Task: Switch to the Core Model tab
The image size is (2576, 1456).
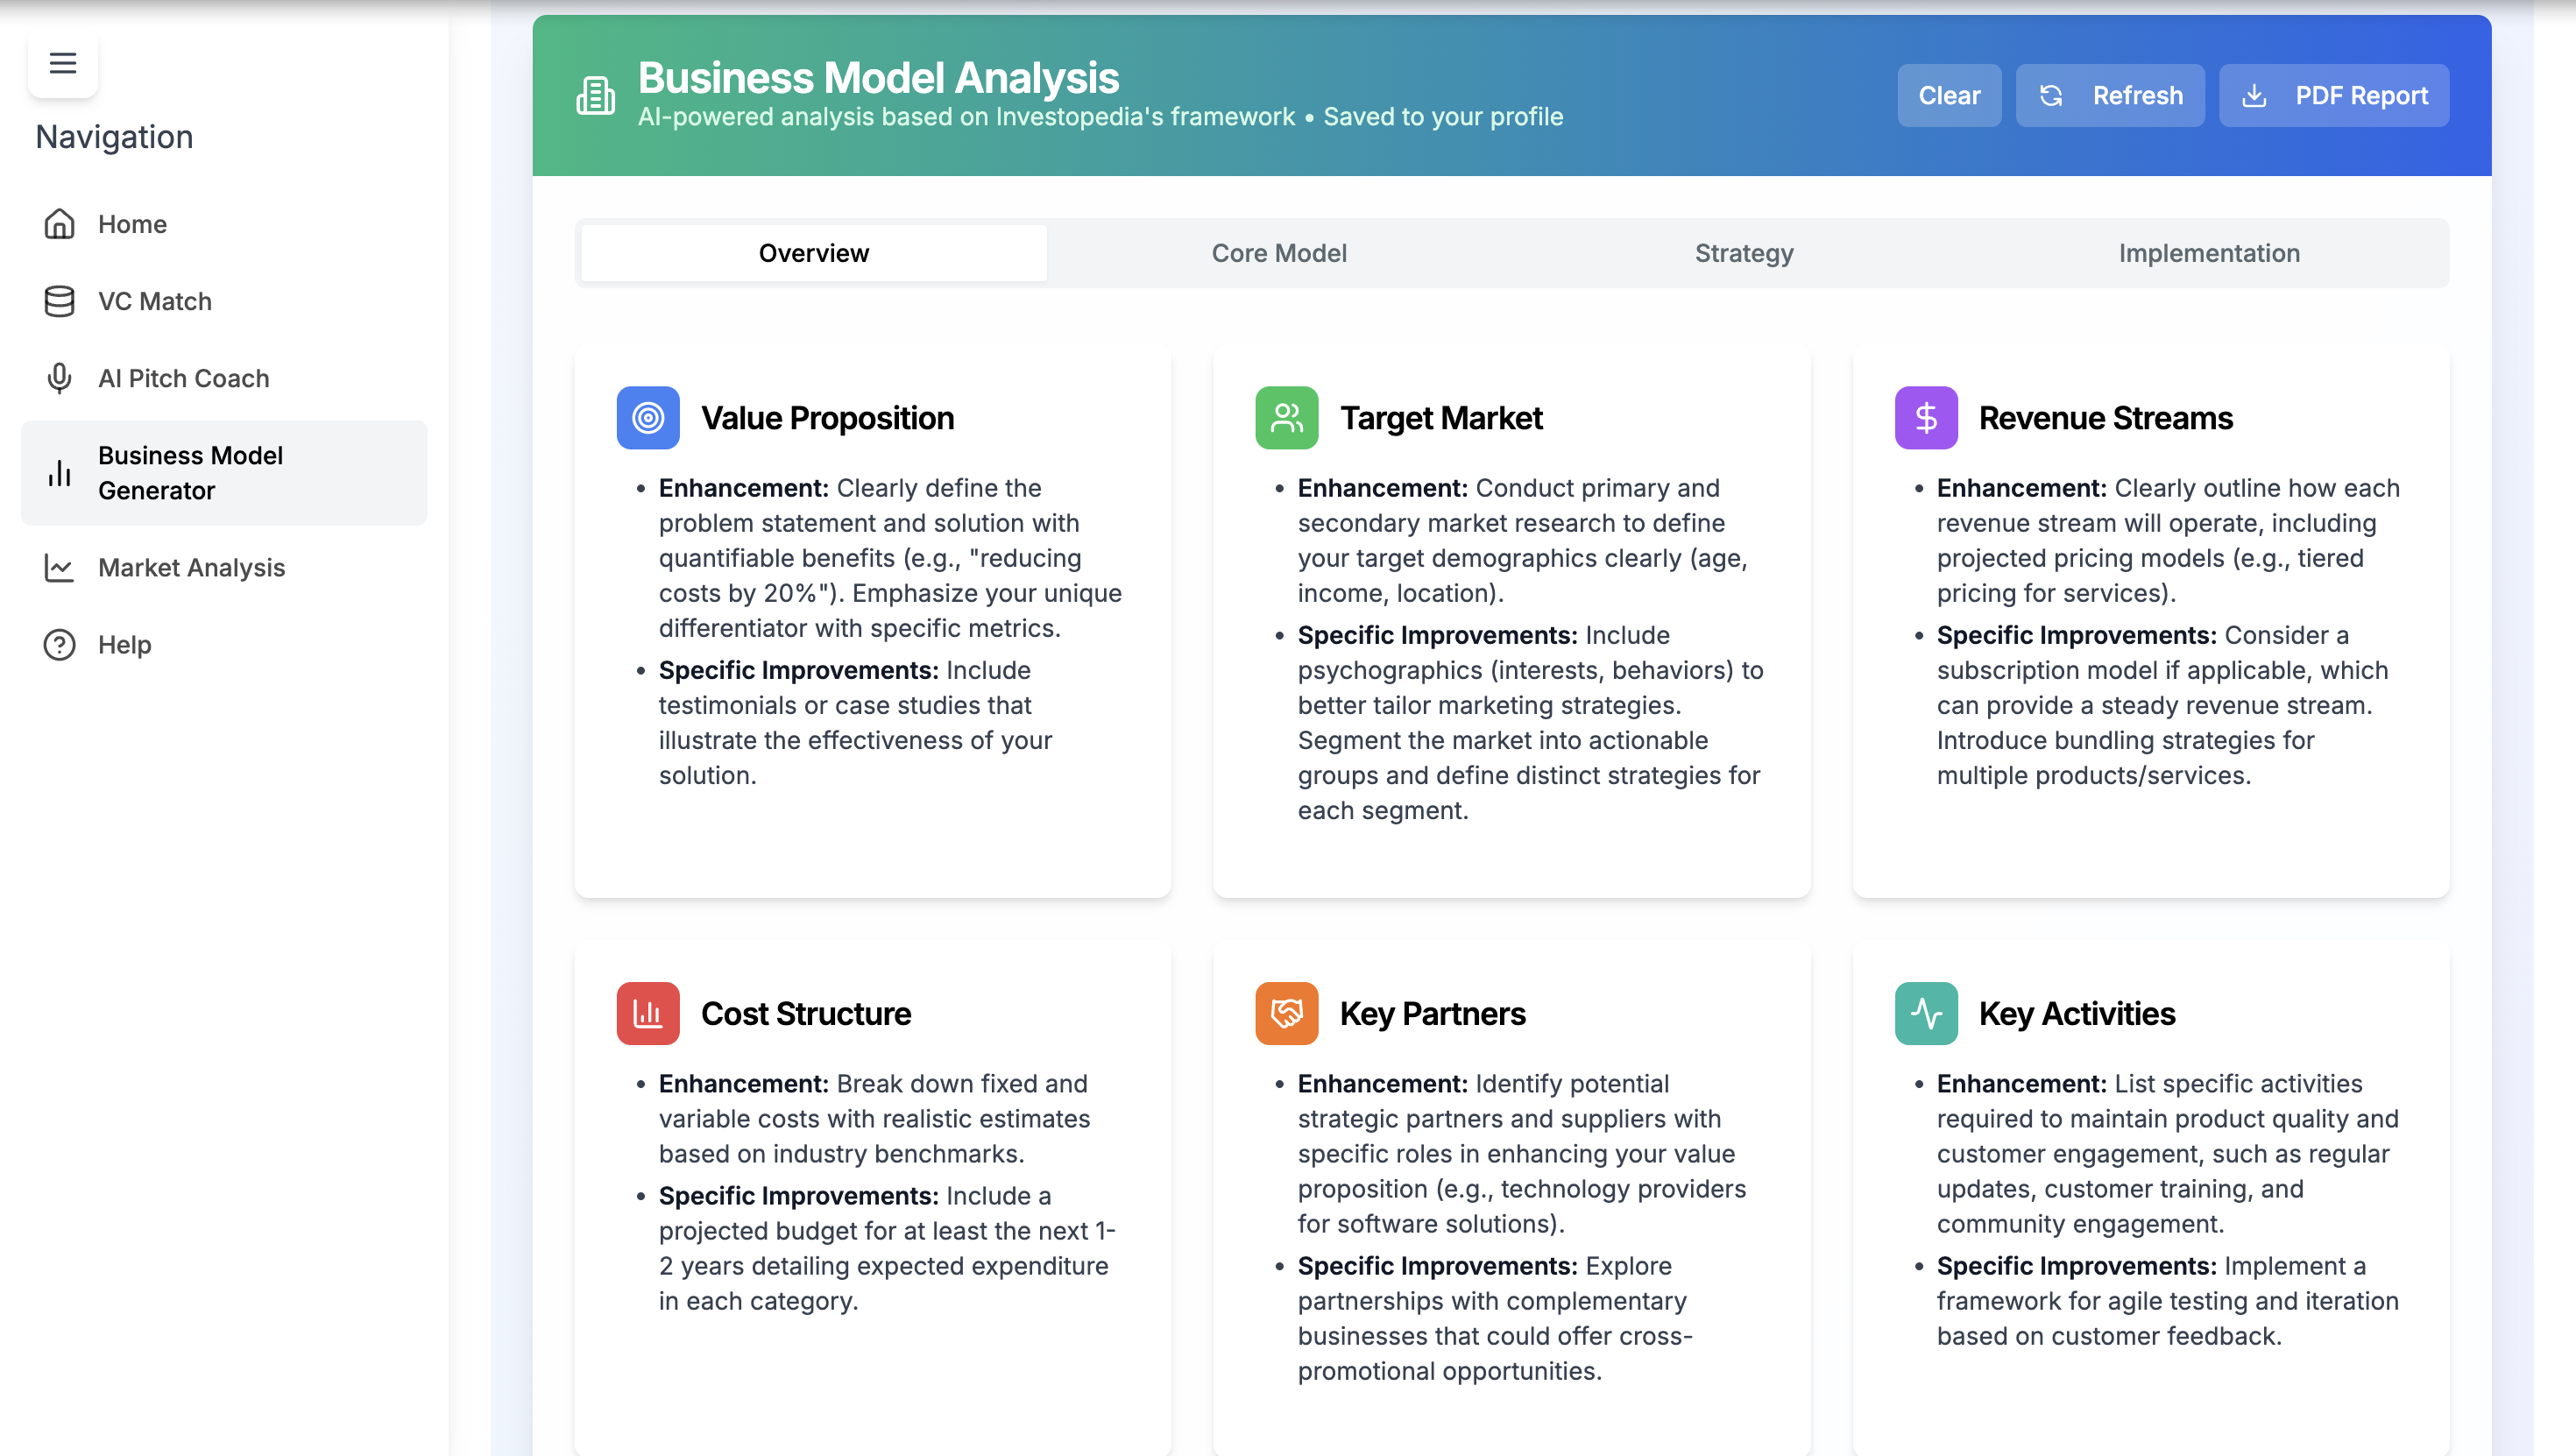Action: pos(1279,253)
